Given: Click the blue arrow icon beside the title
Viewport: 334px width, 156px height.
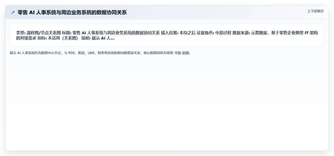Looking at the screenshot, I should click(x=13, y=12).
